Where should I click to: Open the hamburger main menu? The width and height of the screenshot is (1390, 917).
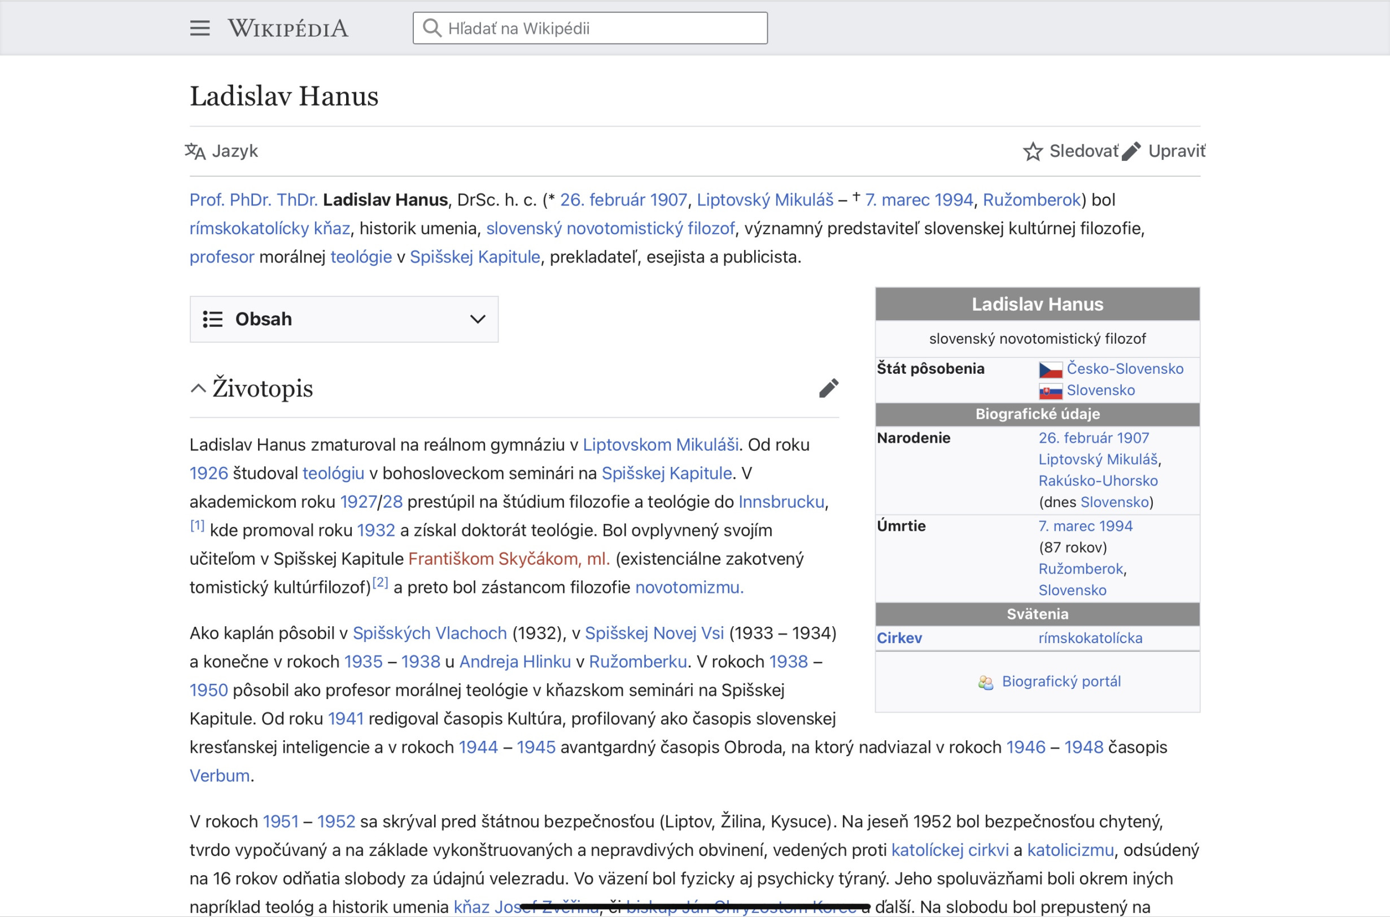199,28
